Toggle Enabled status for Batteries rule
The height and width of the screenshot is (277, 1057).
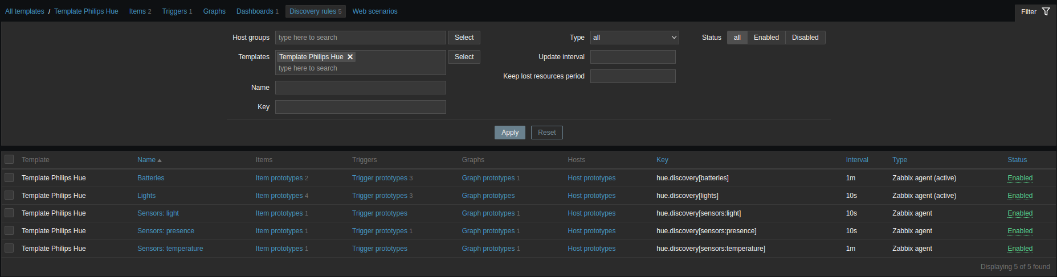coord(1020,178)
